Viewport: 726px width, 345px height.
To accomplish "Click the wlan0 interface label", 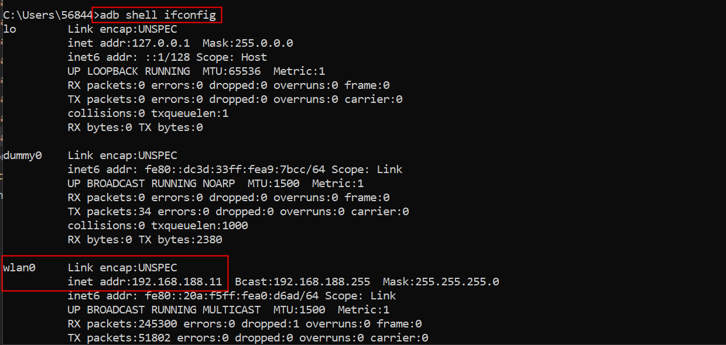I will tap(19, 268).
